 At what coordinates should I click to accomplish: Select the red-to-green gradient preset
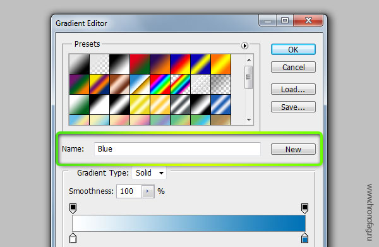tap(140, 64)
